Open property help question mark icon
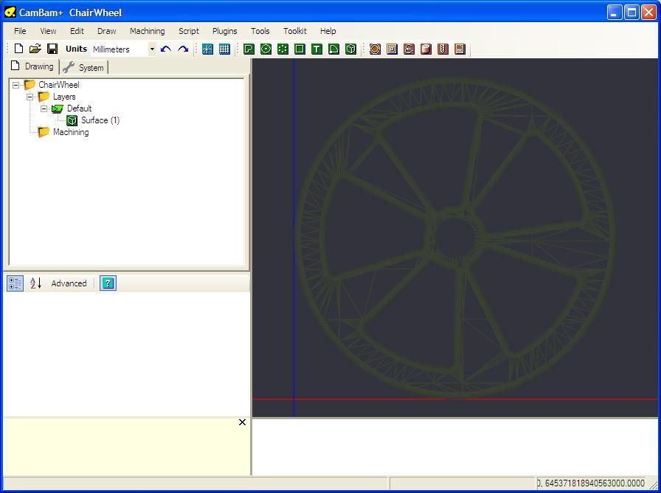Viewport: 661px width, 493px height. (108, 283)
